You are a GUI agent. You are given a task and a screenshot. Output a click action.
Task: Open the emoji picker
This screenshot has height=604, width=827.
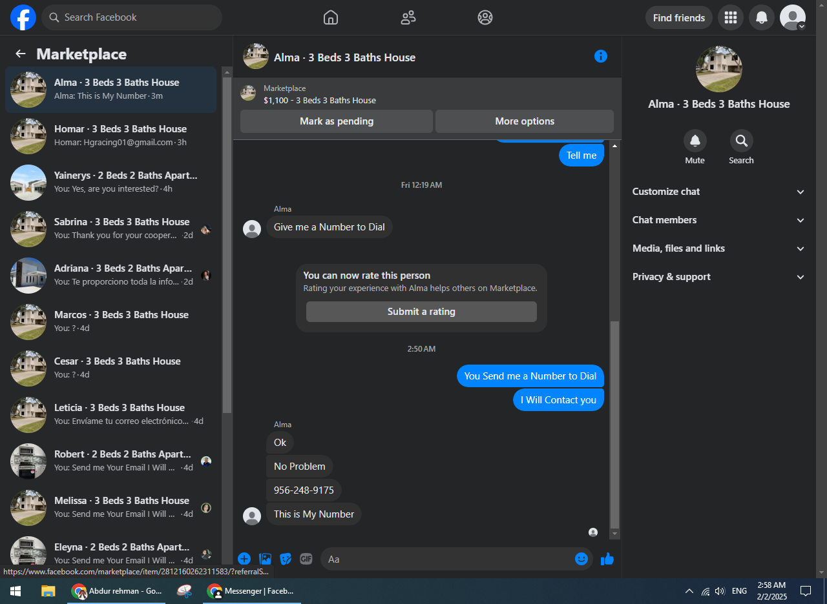point(581,559)
